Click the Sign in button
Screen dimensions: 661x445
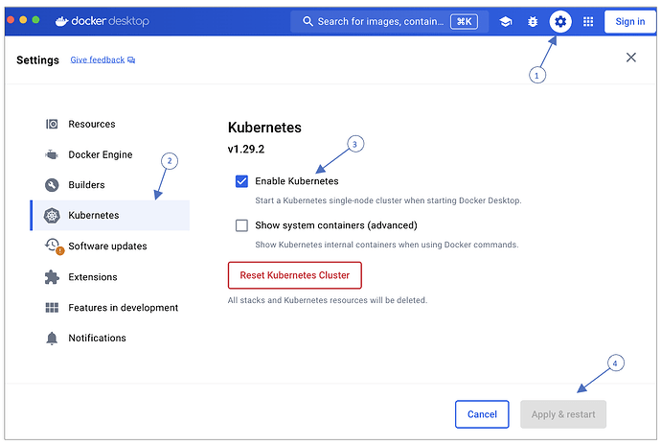629,21
